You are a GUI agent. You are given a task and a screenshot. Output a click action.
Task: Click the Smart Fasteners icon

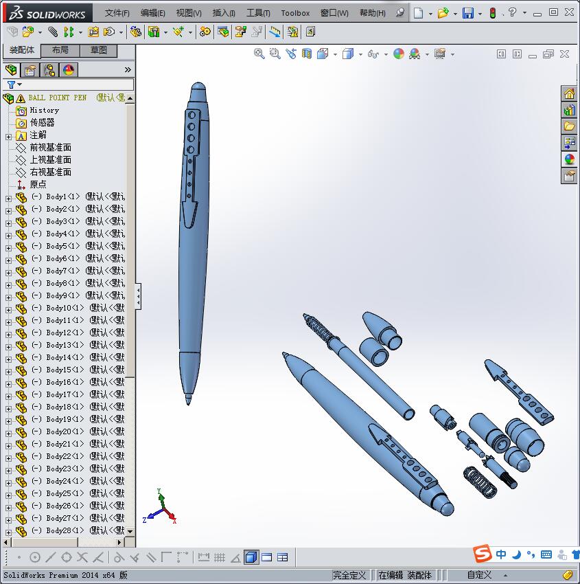93,32
